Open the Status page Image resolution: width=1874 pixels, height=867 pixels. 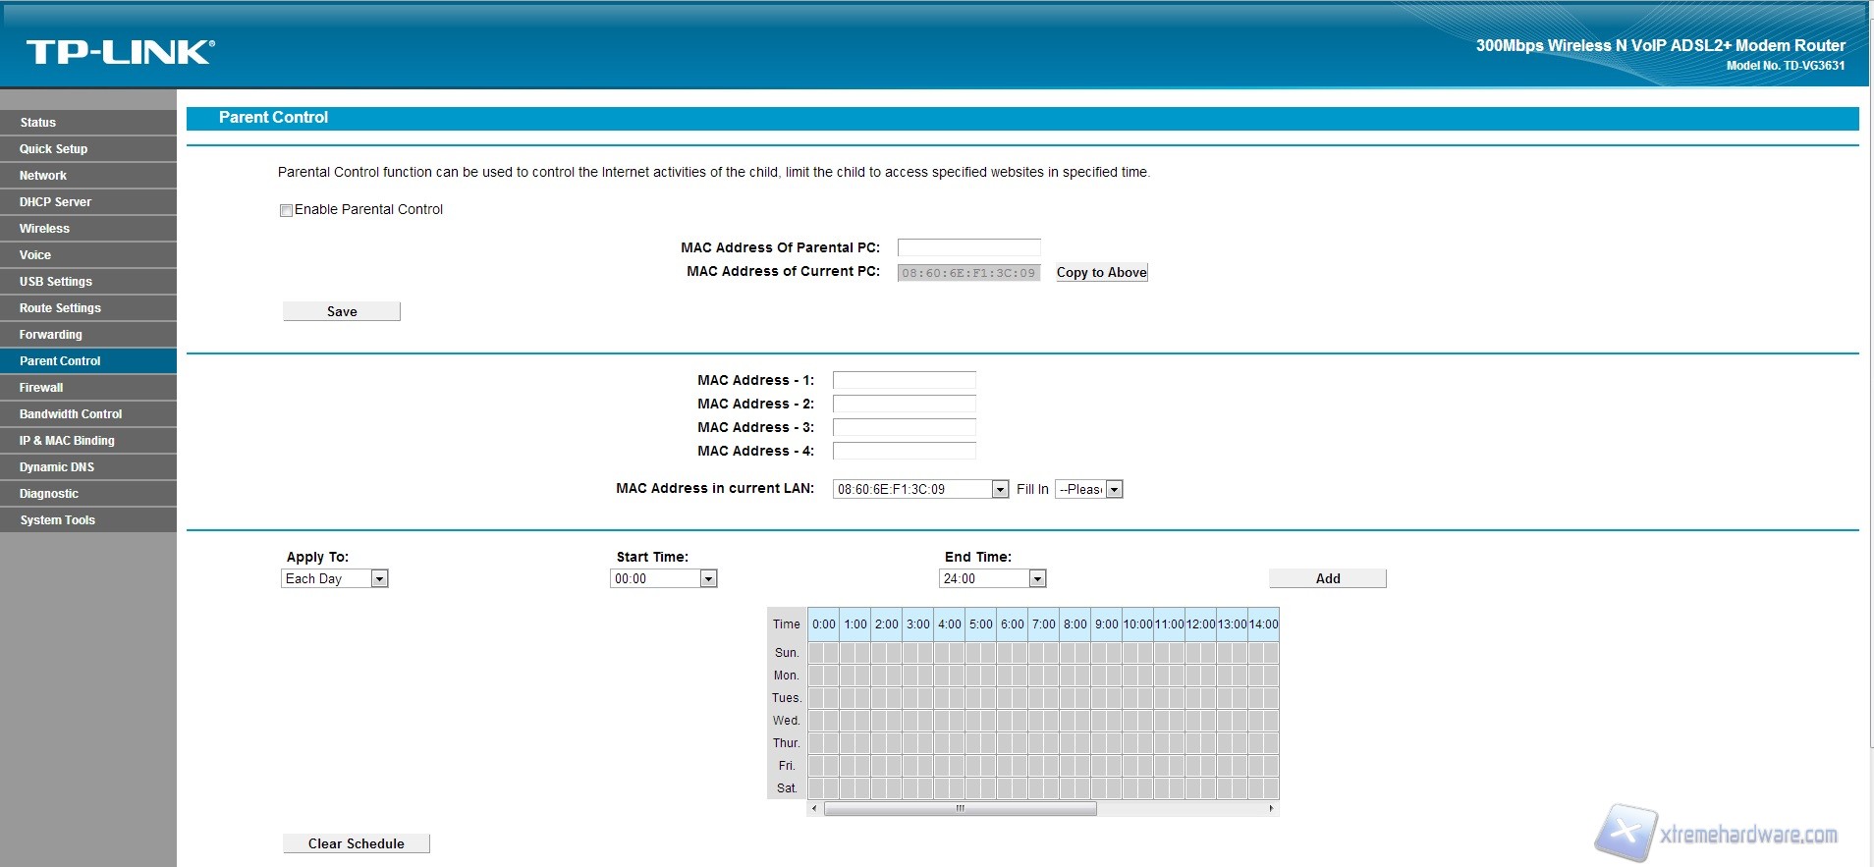[x=37, y=123]
